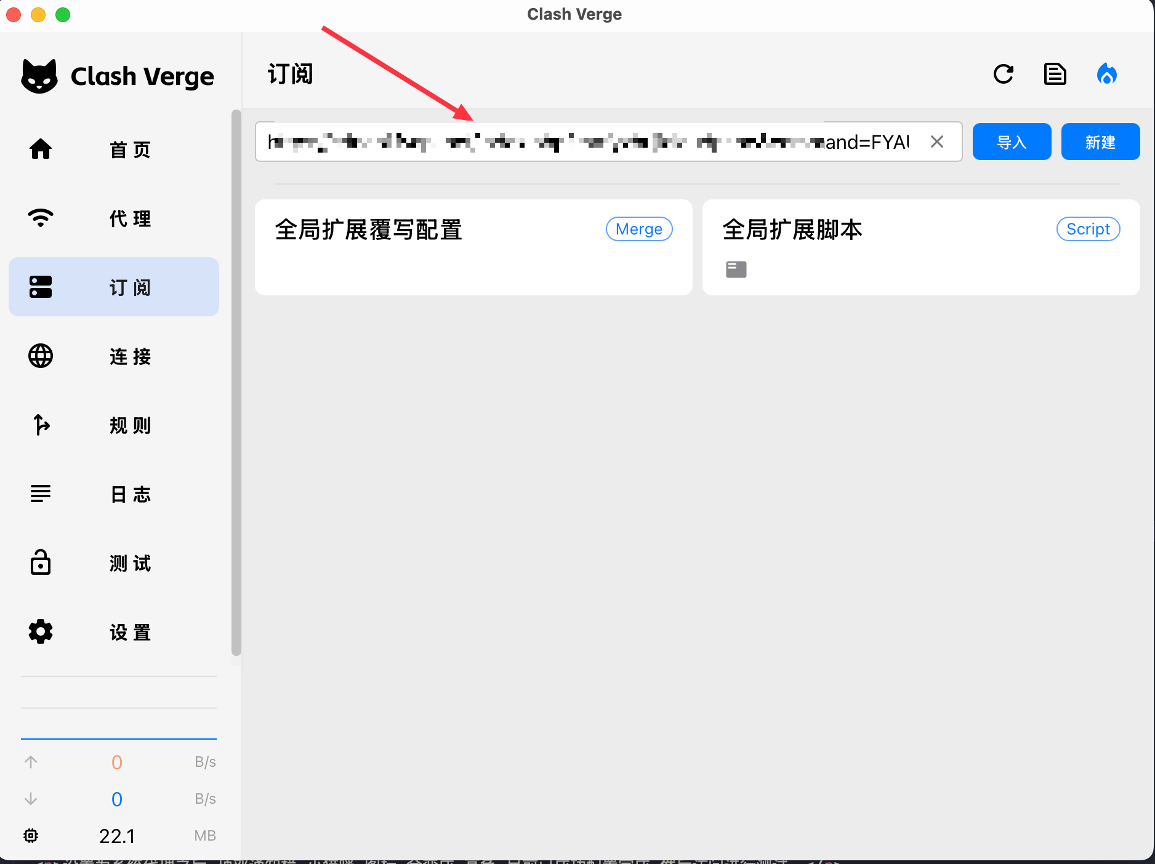
Task: Click the 新建 new profile button
Action: (1100, 142)
